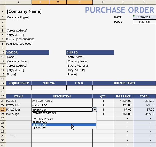Pick 'options: ABC' in the dropdown list
The width and height of the screenshot is (156, 147).
pyautogui.click(x=64, y=122)
